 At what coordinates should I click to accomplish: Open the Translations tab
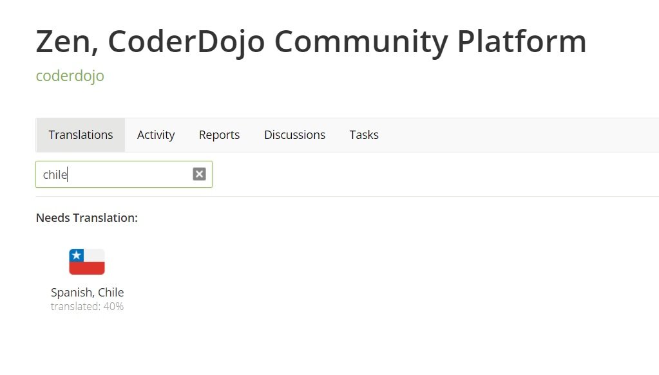click(x=81, y=135)
